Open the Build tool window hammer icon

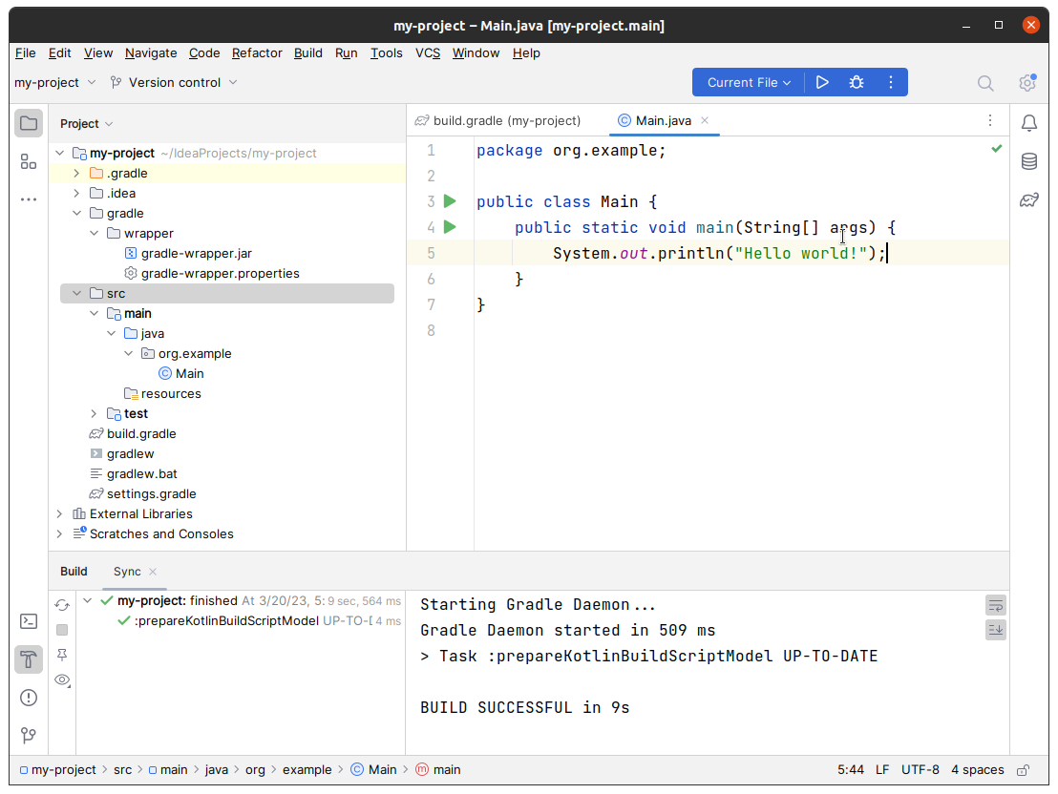[29, 659]
